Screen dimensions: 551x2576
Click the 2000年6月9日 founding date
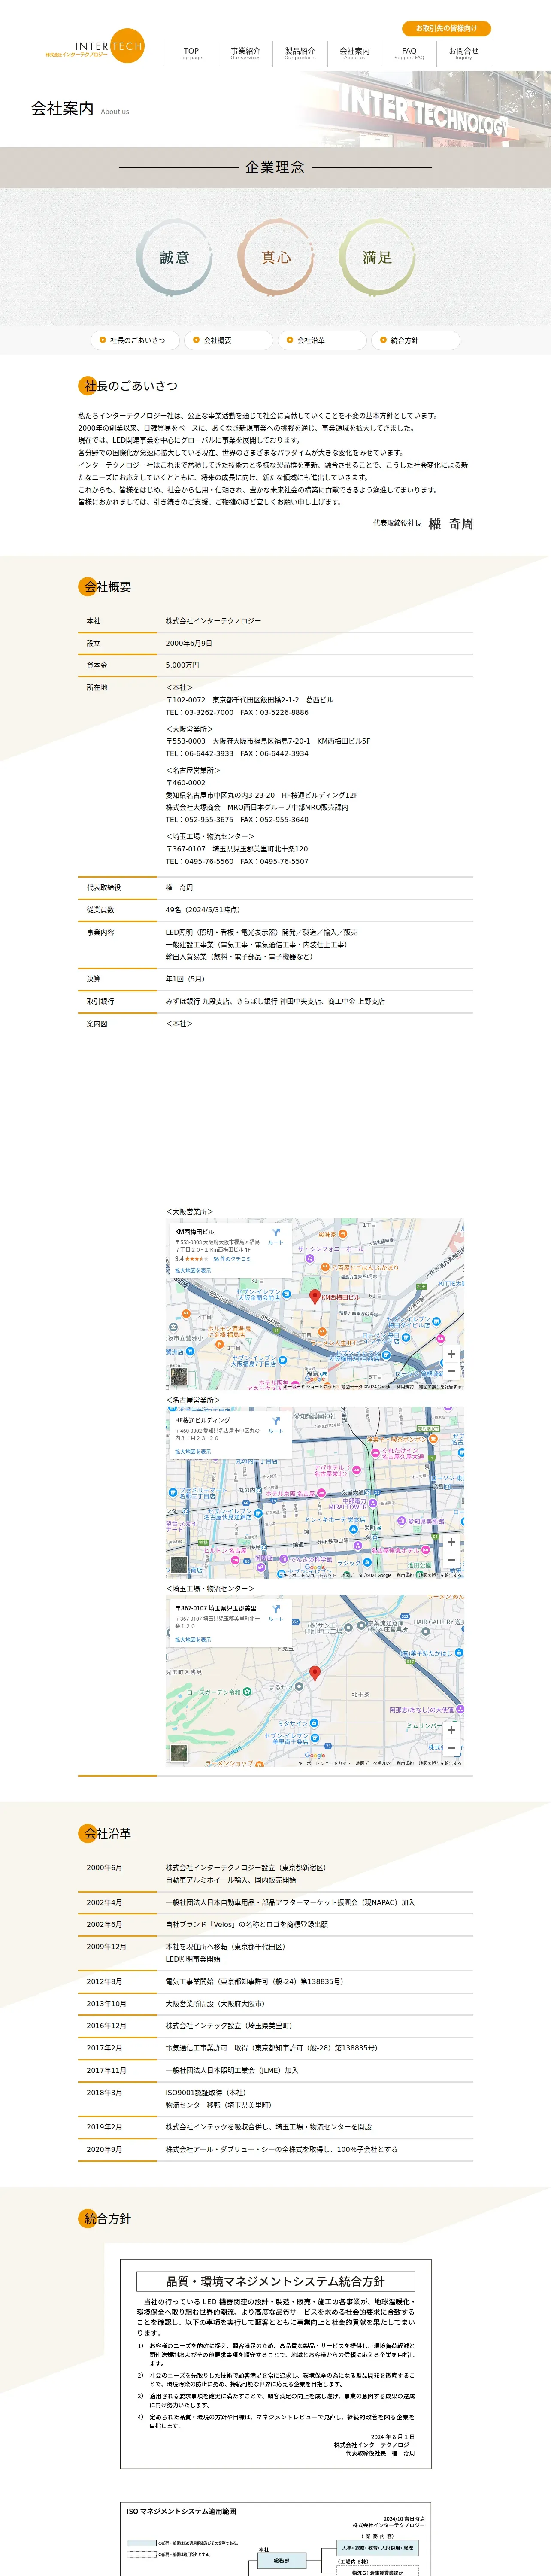[189, 643]
